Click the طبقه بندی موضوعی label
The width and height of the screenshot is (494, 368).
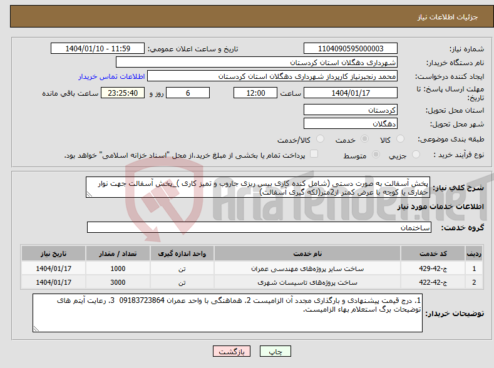pos(451,139)
